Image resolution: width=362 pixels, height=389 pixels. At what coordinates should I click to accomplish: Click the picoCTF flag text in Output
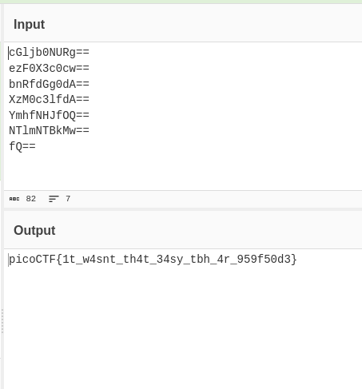[x=153, y=260]
